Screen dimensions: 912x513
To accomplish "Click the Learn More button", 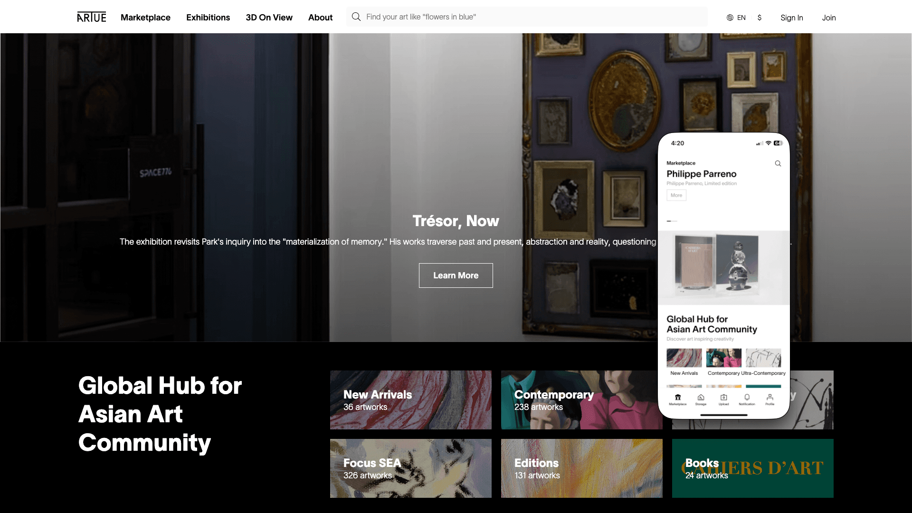I will point(456,275).
